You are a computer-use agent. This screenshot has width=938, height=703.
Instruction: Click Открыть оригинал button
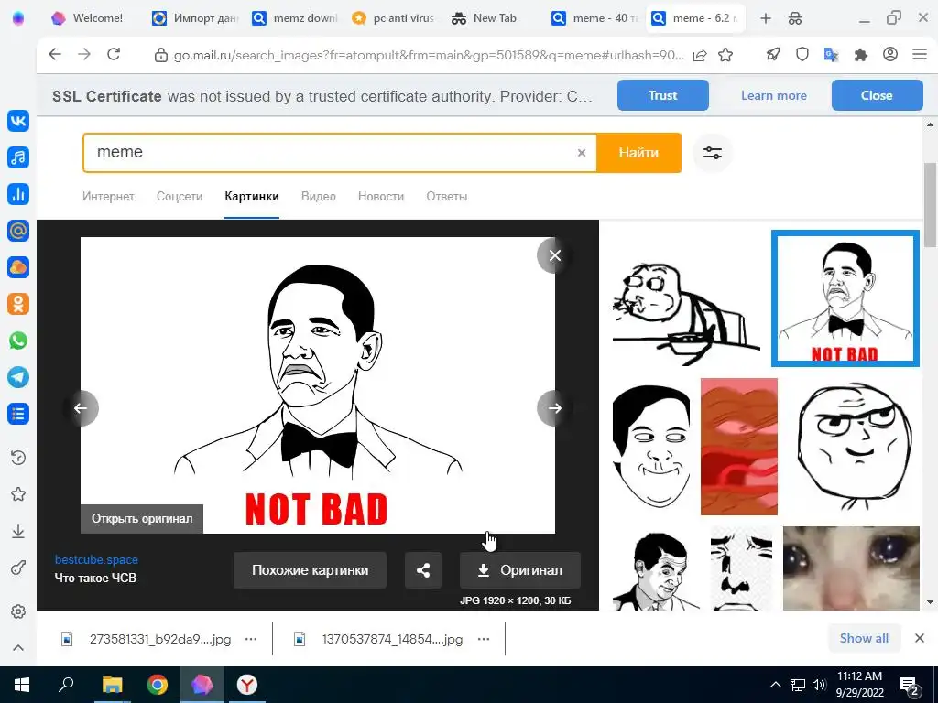click(x=142, y=518)
